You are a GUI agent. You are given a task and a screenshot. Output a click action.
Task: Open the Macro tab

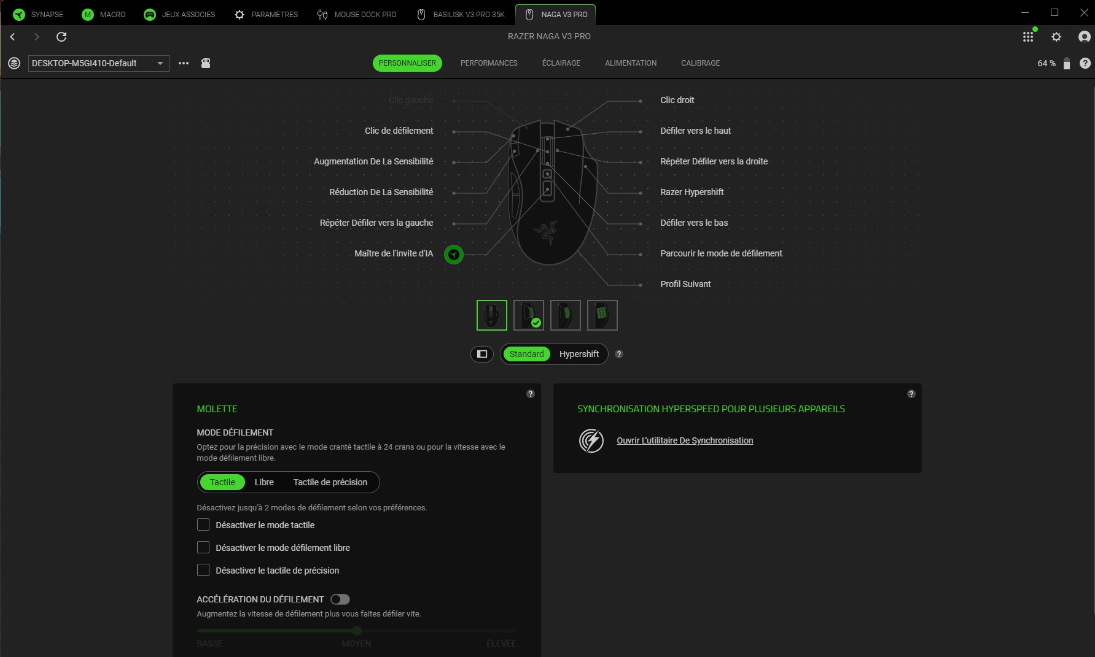click(x=104, y=14)
